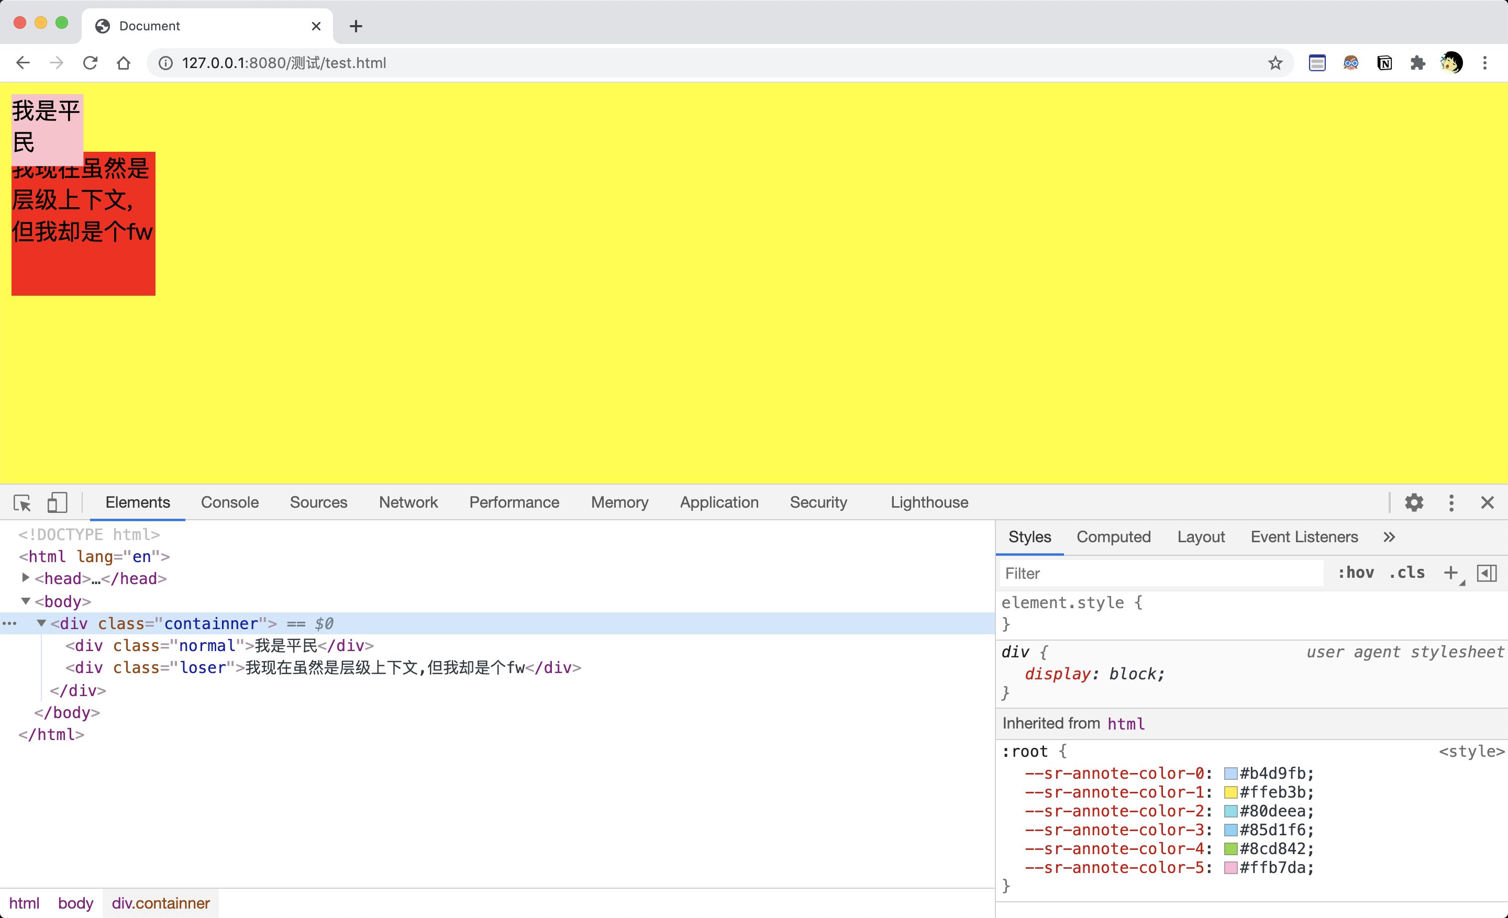The width and height of the screenshot is (1508, 918).
Task: Click the body breadcrumb link
Action: 75,903
